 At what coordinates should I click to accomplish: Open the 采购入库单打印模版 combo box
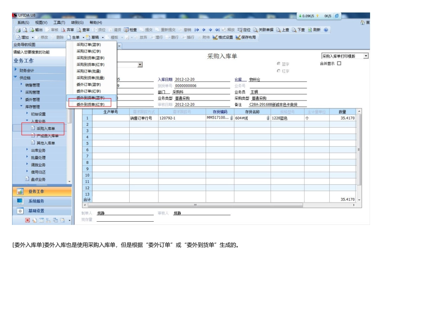tap(345, 56)
